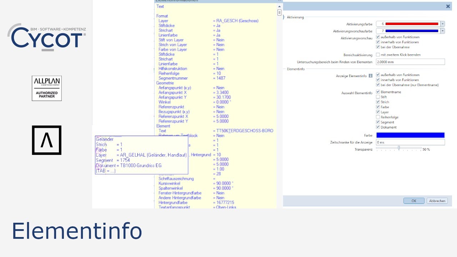Open the Aktivierungsvorschaufarbe dropdown arrow
The height and width of the screenshot is (257, 457).
pos(443,31)
